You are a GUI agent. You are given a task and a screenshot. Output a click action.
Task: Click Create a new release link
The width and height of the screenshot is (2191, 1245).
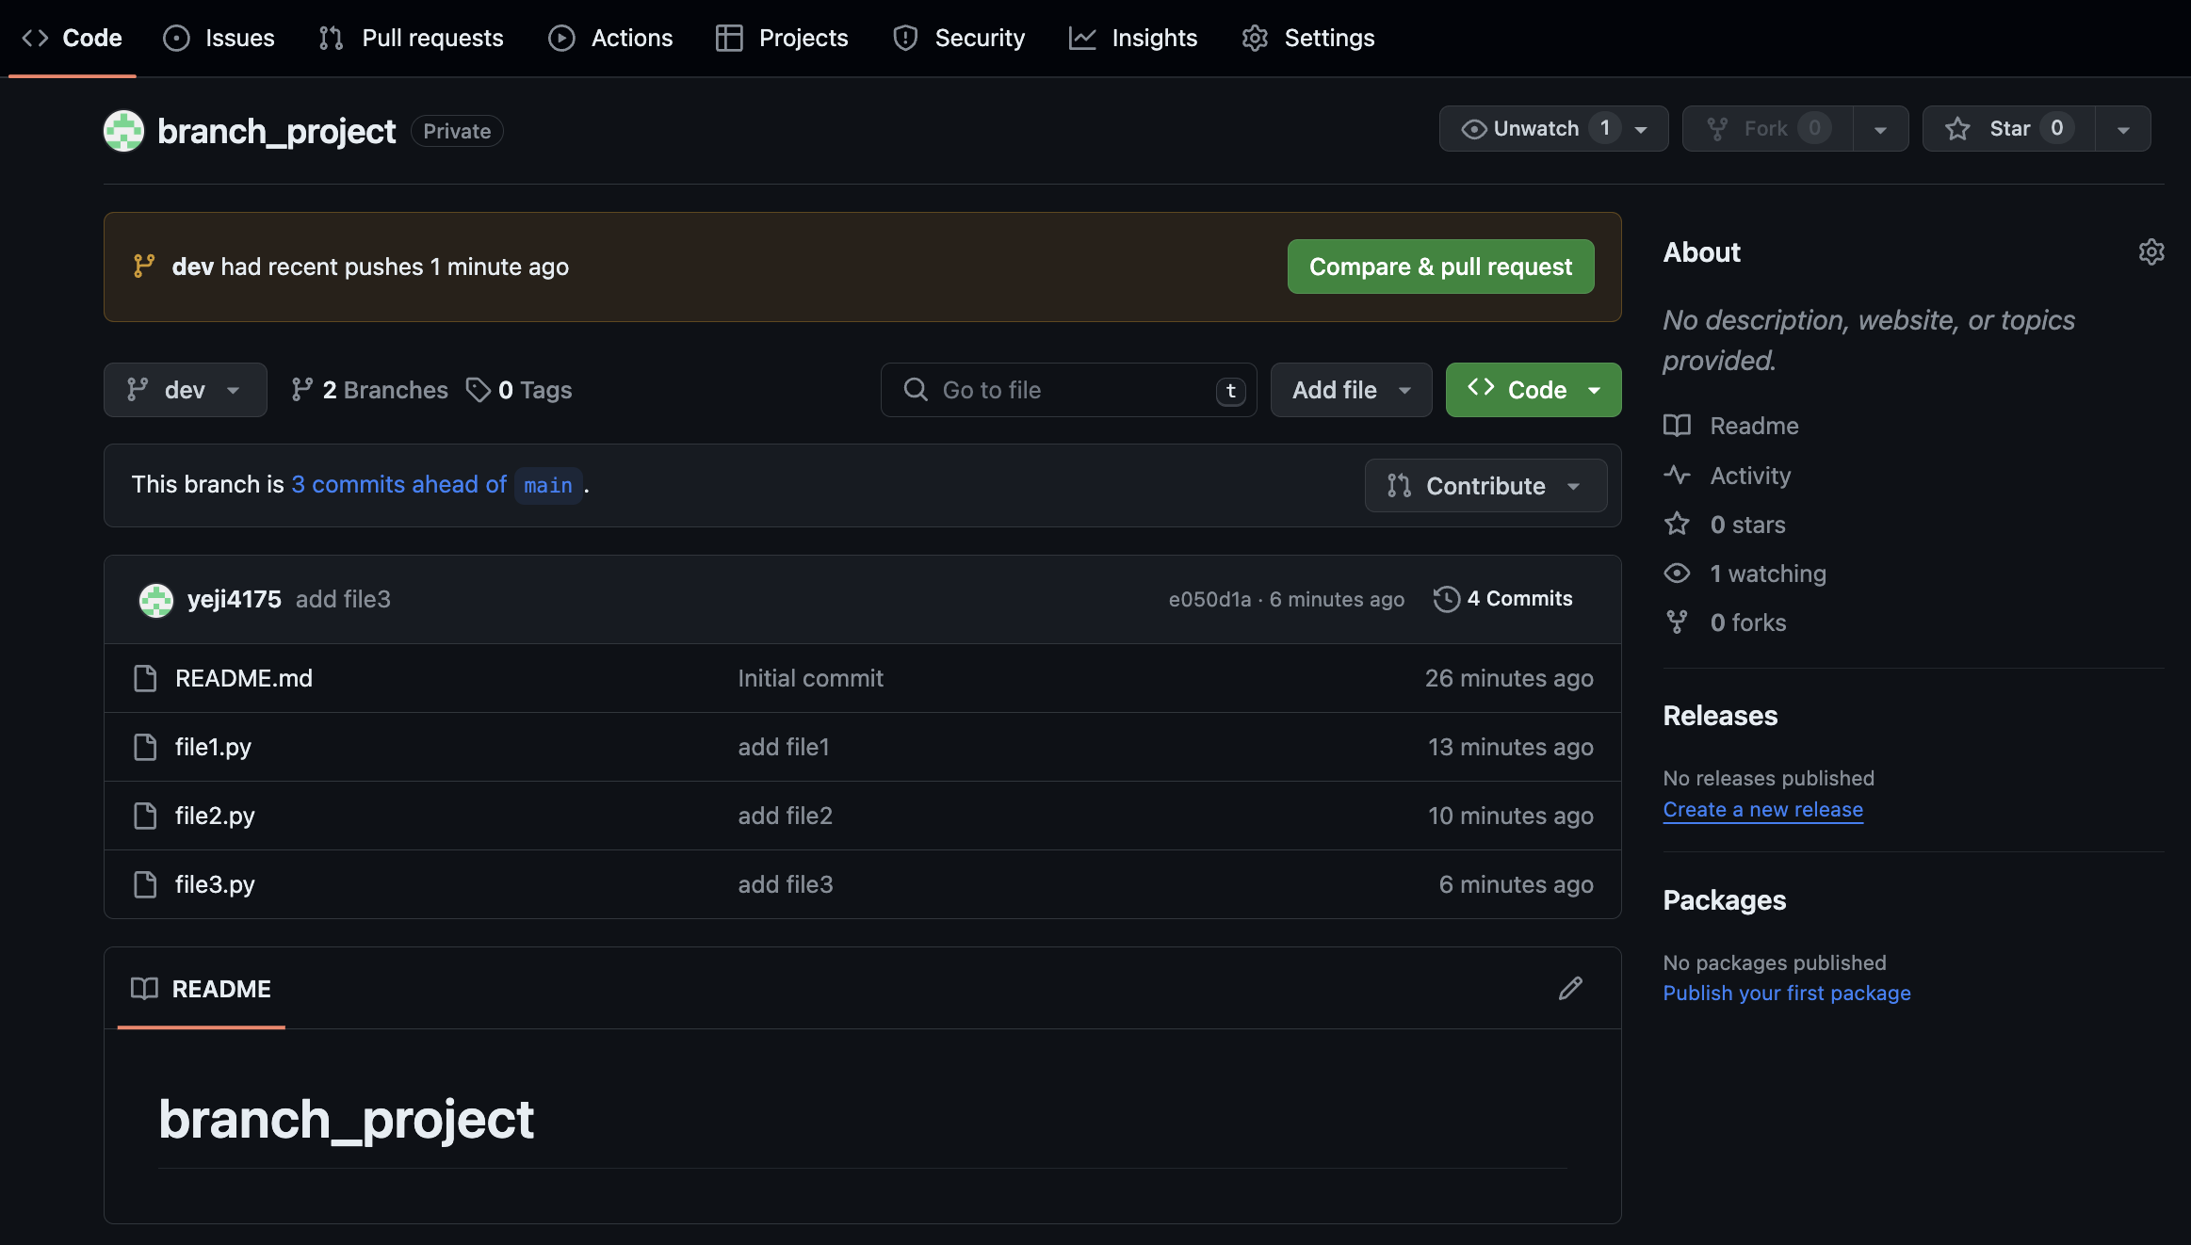click(1762, 810)
